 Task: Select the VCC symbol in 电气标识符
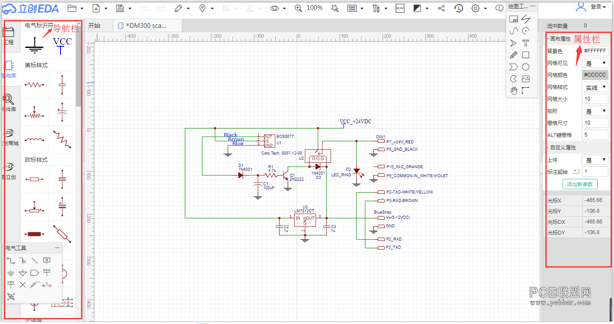pos(62,45)
